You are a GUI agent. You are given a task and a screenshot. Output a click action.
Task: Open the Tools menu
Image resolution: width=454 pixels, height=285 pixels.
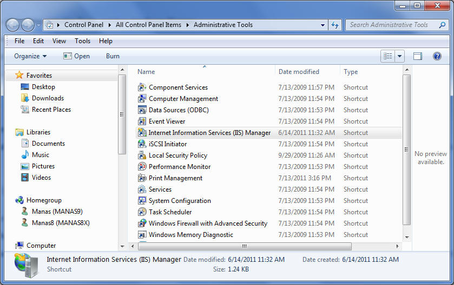pyautogui.click(x=82, y=41)
